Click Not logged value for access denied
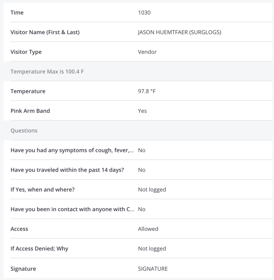Screen dimensions: 274x280 coord(152,248)
